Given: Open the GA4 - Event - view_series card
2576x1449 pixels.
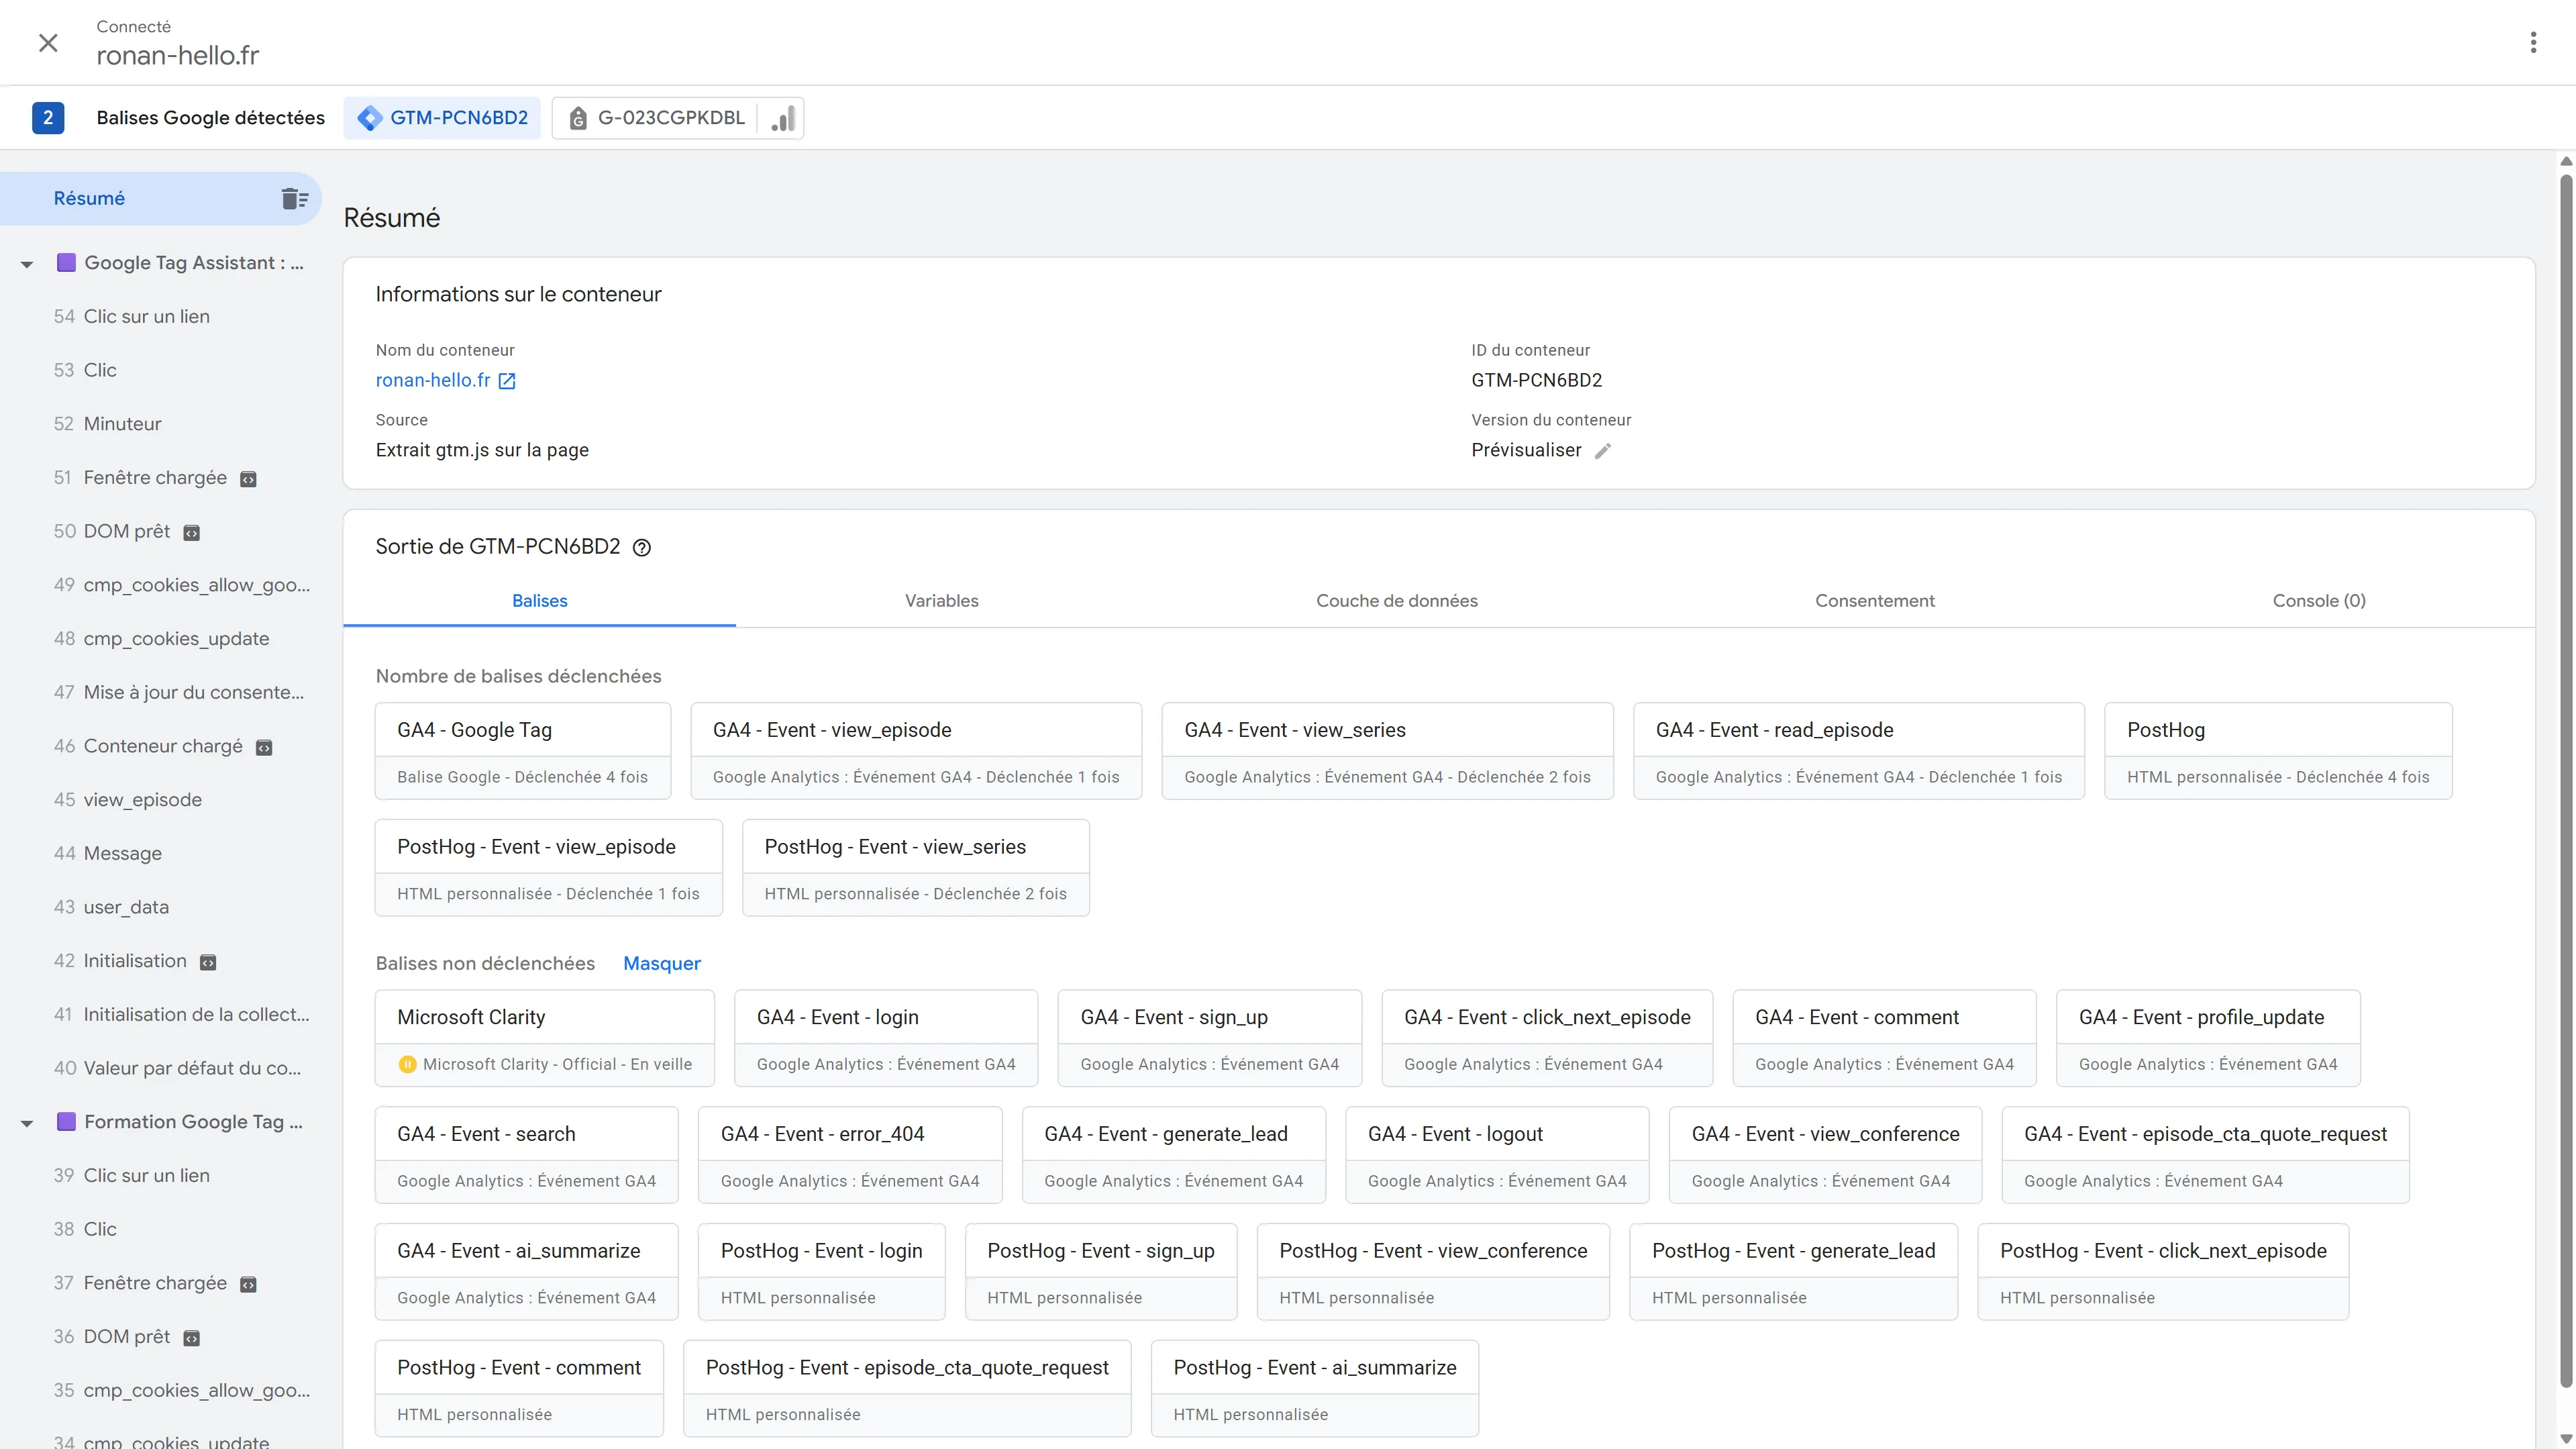Looking at the screenshot, I should tap(1387, 751).
